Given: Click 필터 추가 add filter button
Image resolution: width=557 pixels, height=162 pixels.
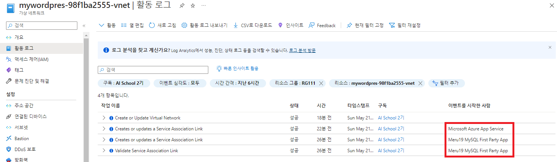Looking at the screenshot, I should [446, 83].
